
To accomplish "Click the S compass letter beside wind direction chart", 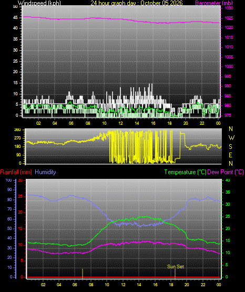I will (x=230, y=147).
